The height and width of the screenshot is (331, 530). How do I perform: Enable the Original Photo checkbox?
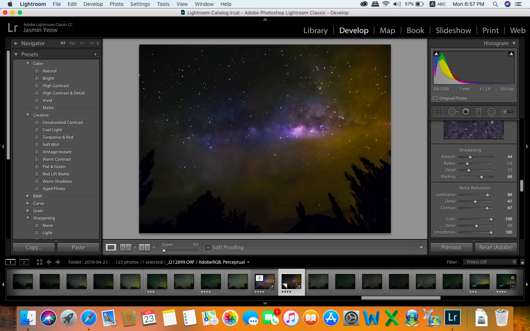point(435,98)
